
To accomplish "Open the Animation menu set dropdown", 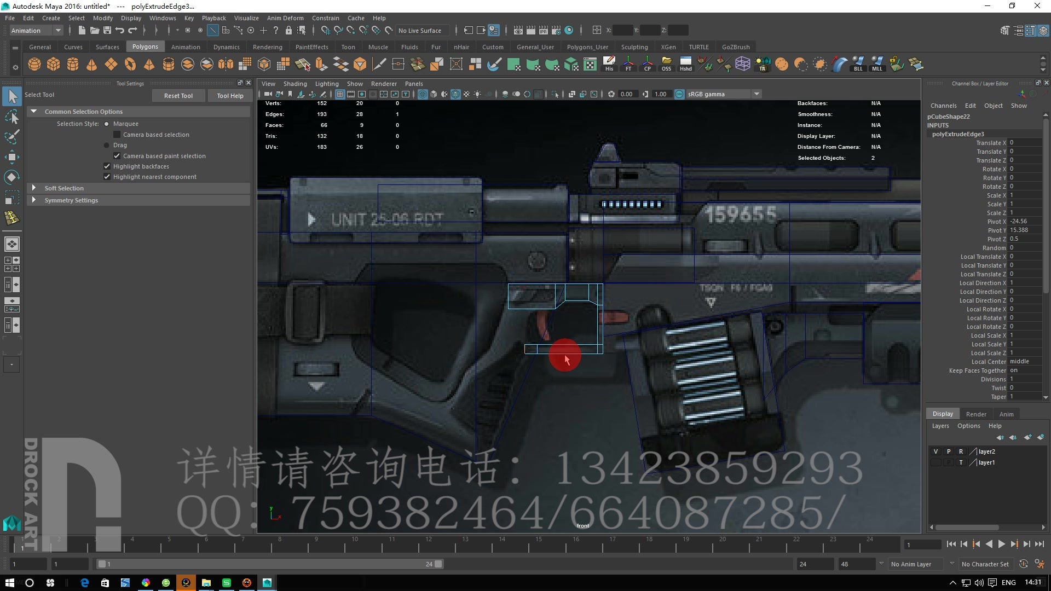I will click(36, 30).
